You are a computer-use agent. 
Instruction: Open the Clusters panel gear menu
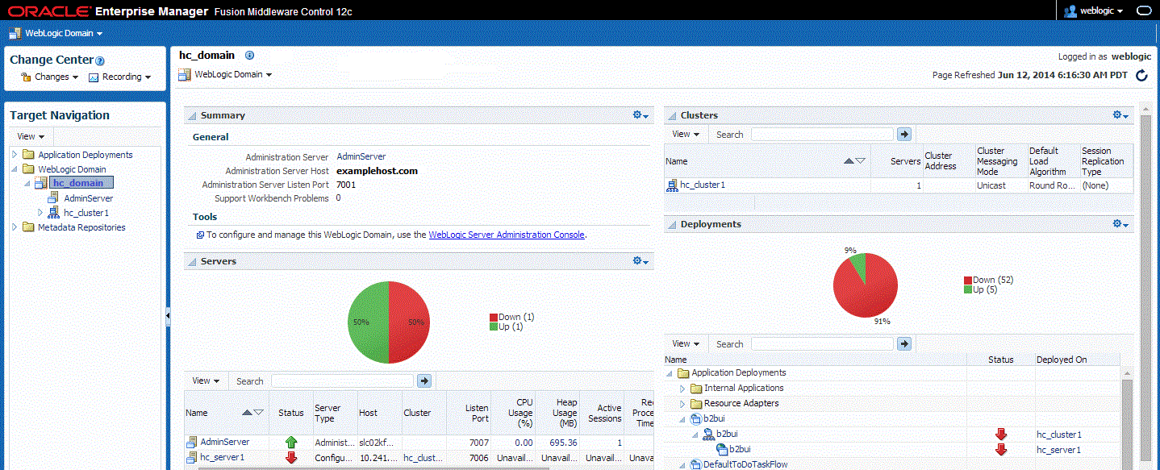coord(1120,115)
